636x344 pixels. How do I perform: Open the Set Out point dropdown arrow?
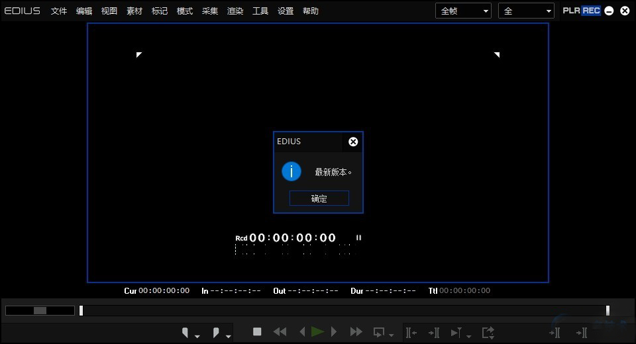pos(229,336)
